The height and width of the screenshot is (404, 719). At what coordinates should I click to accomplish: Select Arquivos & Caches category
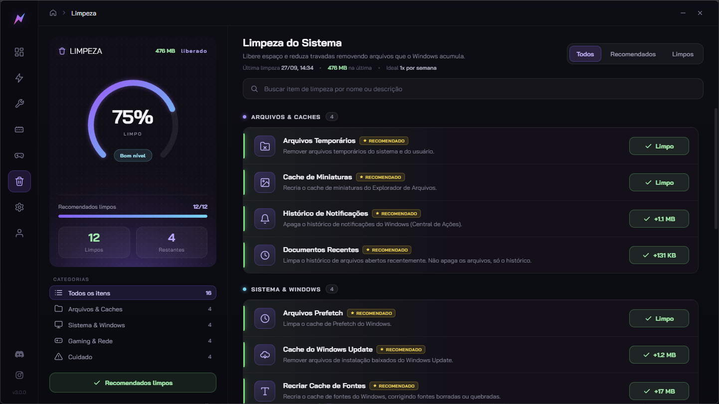coord(133,309)
